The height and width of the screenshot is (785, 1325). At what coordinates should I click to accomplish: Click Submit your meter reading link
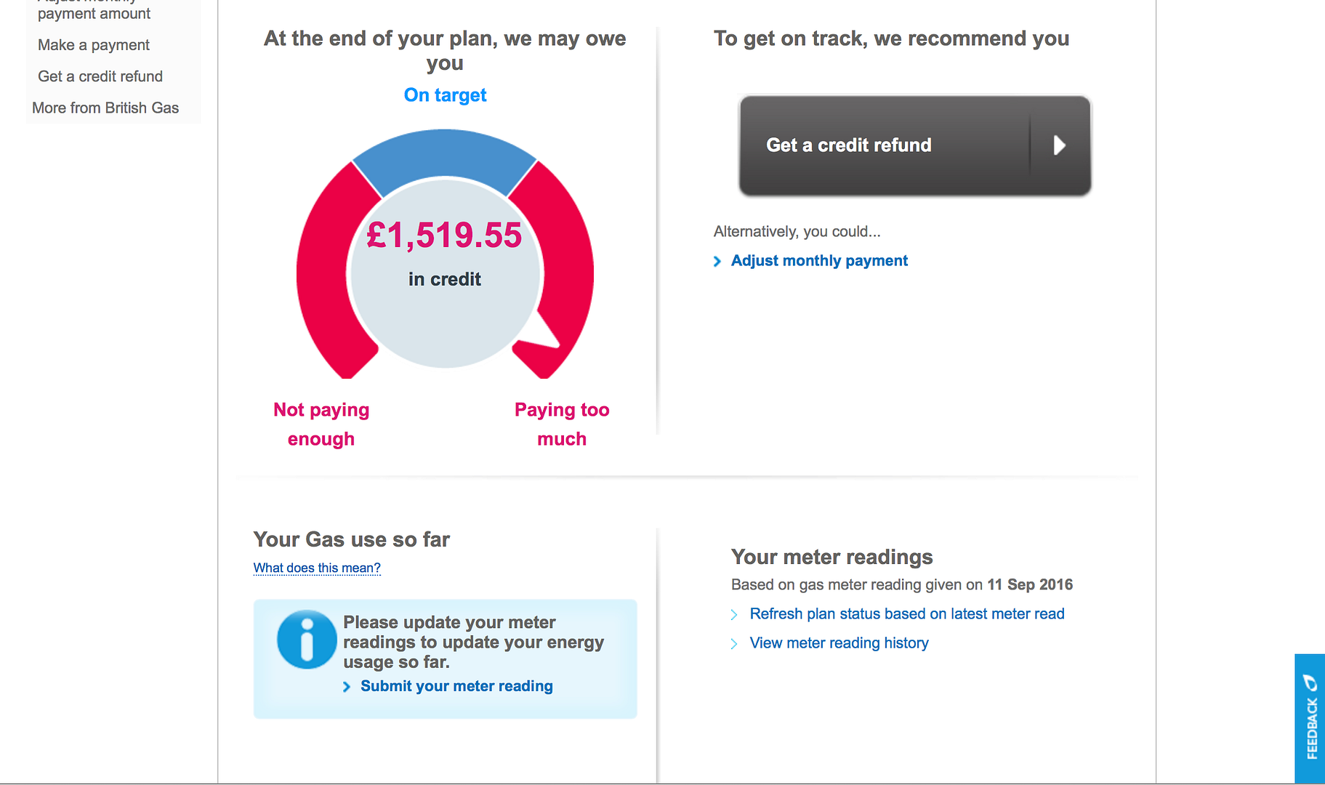click(456, 686)
